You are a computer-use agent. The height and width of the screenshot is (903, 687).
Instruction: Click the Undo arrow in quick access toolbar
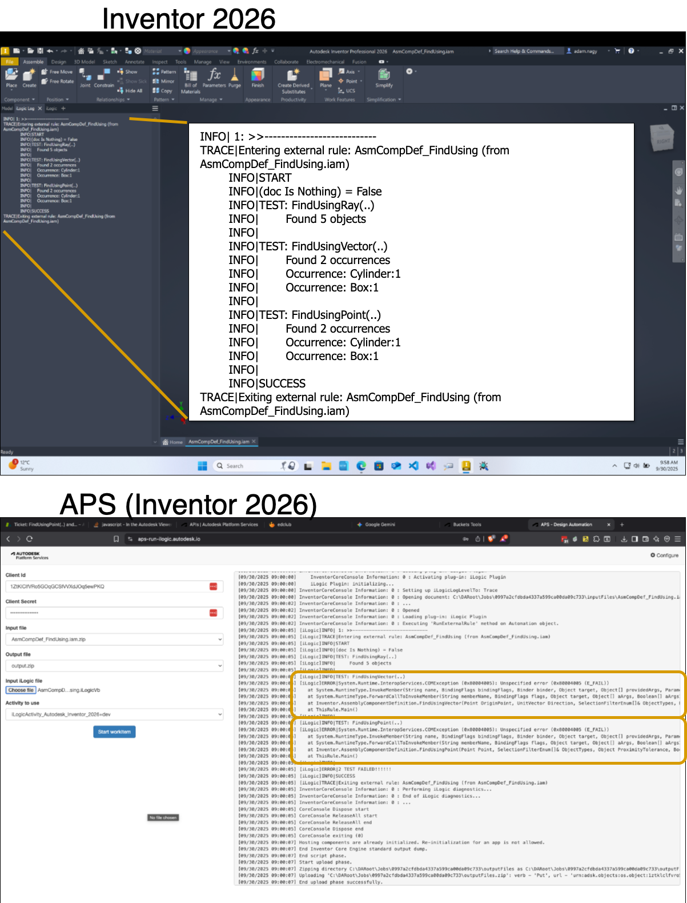[x=50, y=51]
